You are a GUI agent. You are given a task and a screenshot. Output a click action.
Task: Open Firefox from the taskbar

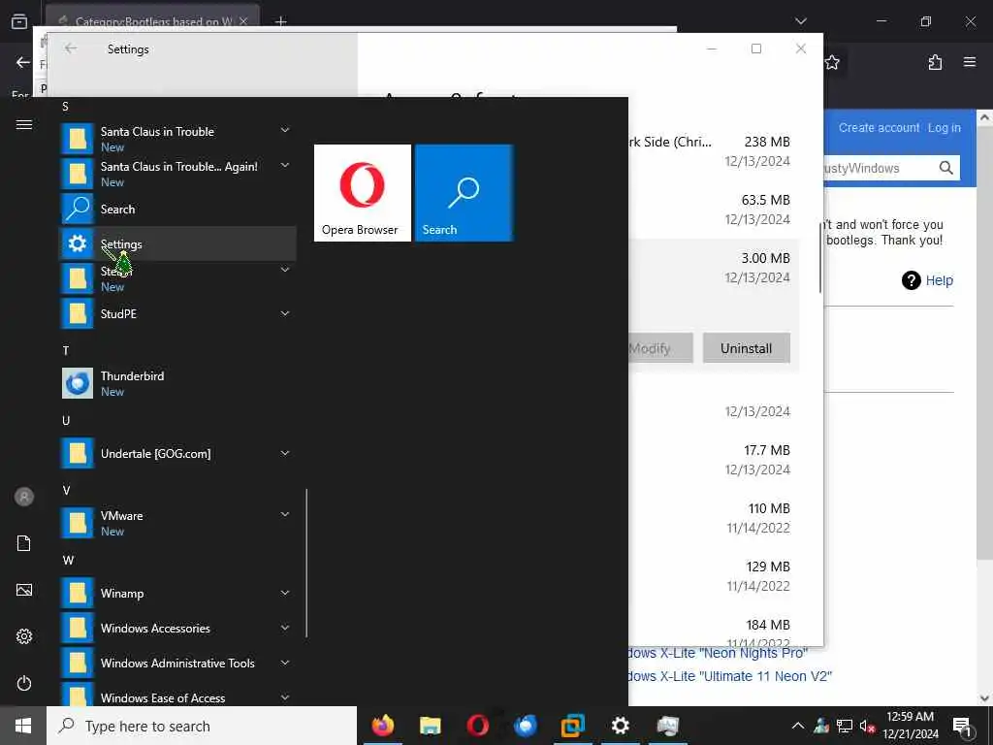382,726
